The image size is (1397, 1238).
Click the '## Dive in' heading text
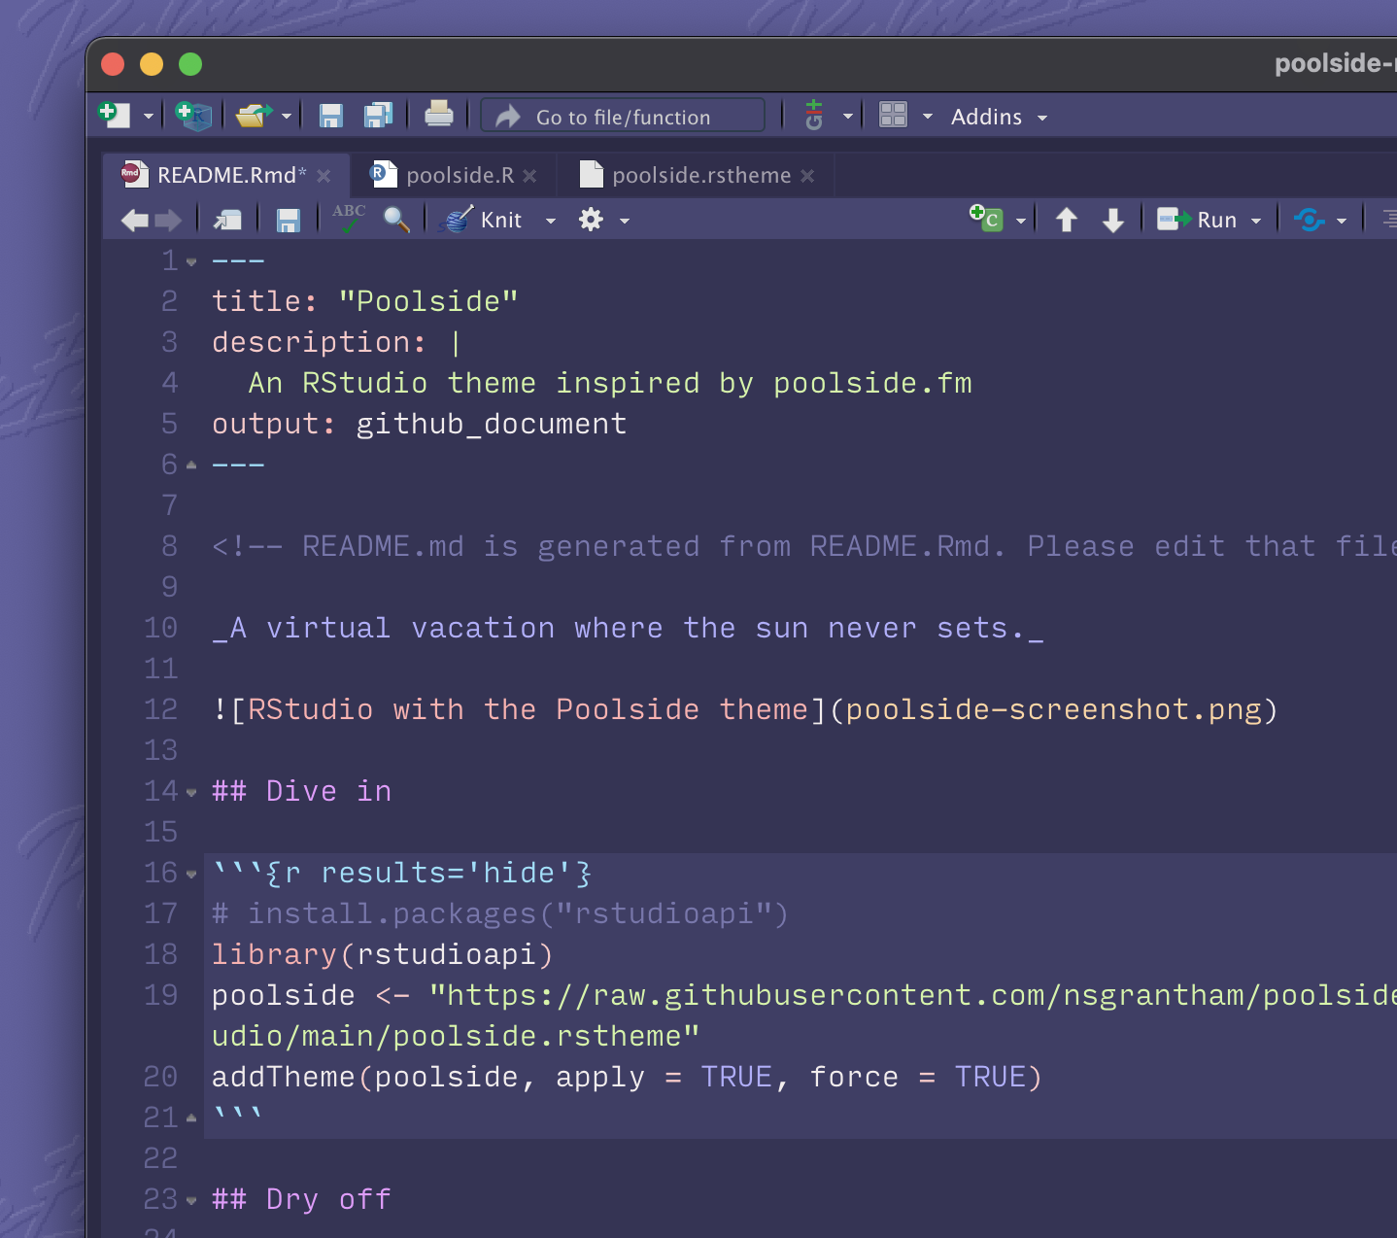(302, 791)
